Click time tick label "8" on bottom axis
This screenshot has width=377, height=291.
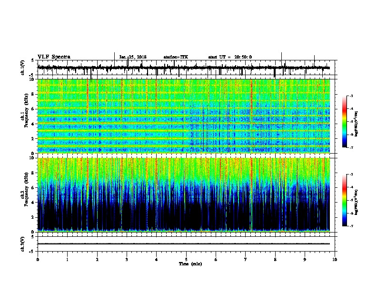click(275, 260)
